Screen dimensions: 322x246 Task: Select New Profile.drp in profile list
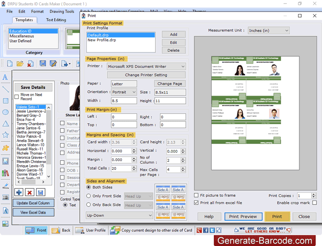coord(121,40)
